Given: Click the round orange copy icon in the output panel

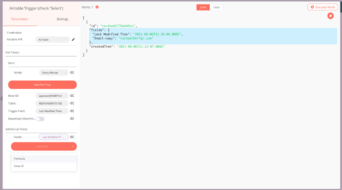Looking at the screenshot, I should pos(331,16).
